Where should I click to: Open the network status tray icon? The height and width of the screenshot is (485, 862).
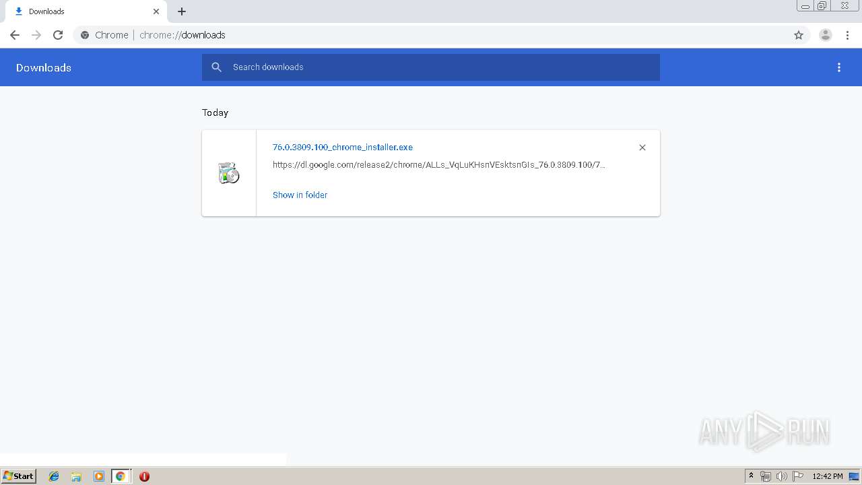pyautogui.click(x=766, y=476)
